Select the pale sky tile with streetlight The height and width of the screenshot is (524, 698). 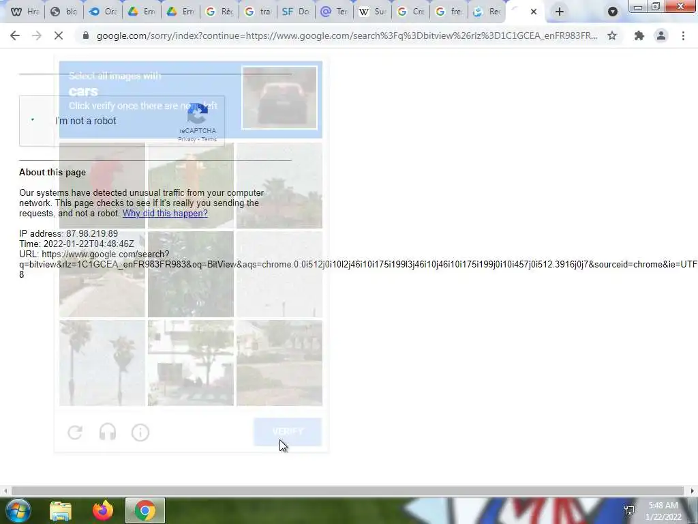279,274
